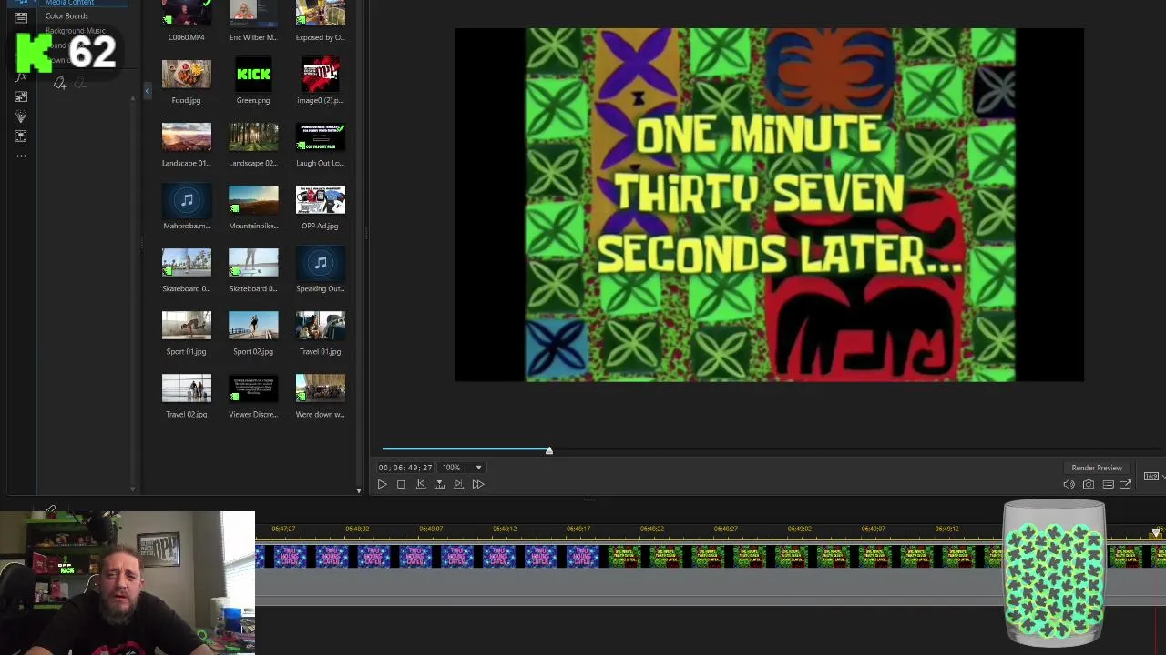
Task: Select the Laugh Out Lo... thumbnail
Action: point(321,136)
